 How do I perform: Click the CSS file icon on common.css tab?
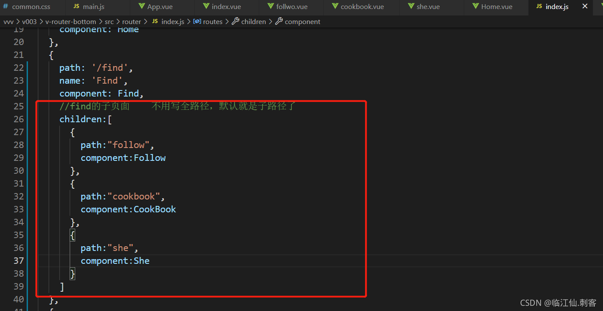click(x=6, y=7)
